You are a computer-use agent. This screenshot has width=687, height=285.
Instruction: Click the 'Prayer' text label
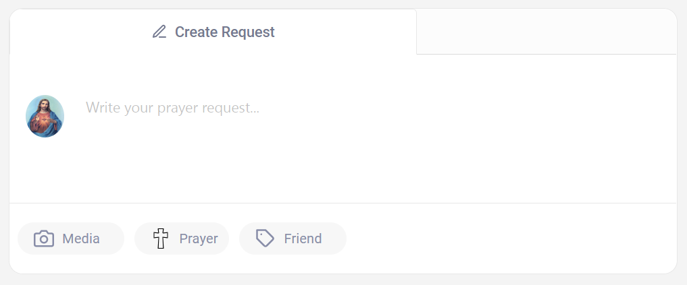199,239
